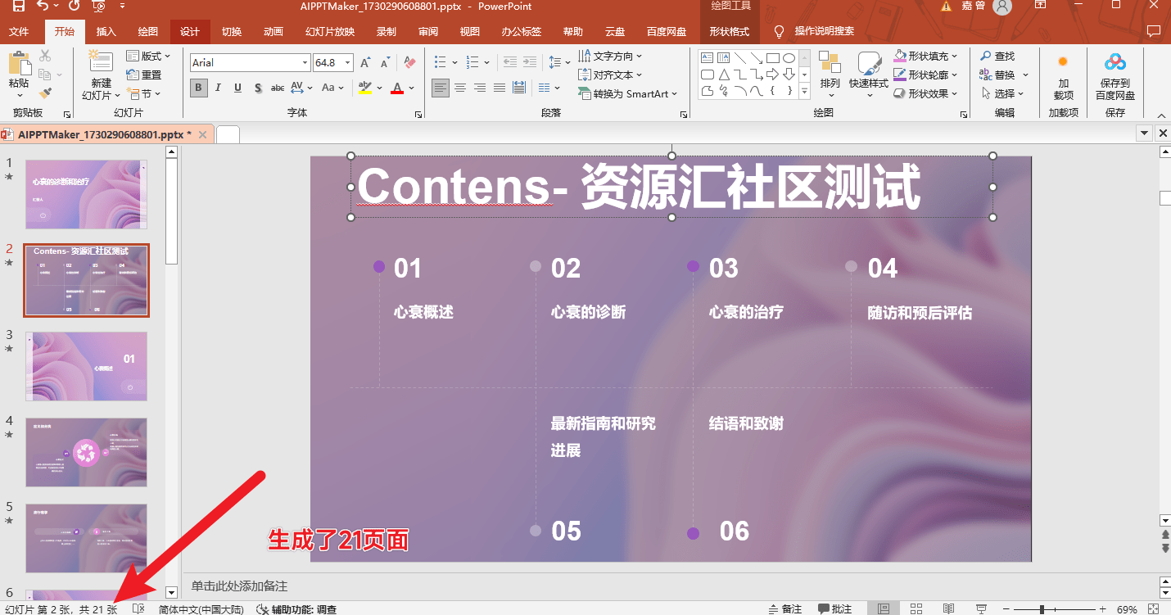Start Slide Show from status bar icon
Viewport: 1171px width, 615px height.
point(980,608)
